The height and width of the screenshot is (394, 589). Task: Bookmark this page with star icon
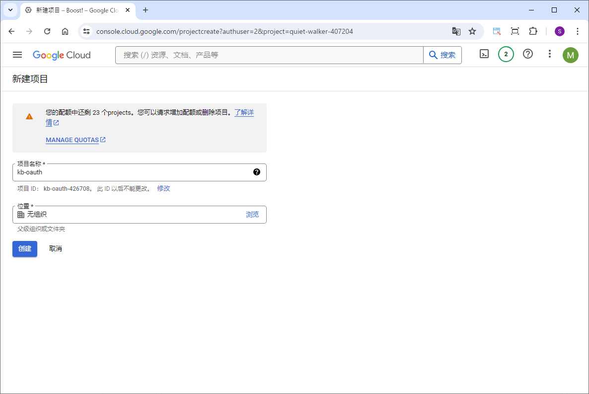pyautogui.click(x=472, y=31)
